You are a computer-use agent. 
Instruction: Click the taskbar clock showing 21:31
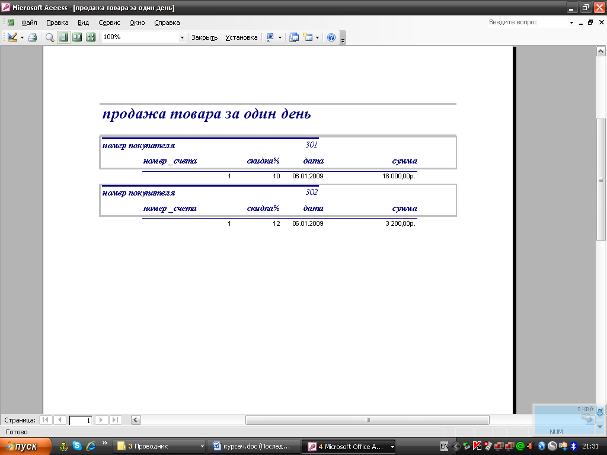[x=590, y=446]
